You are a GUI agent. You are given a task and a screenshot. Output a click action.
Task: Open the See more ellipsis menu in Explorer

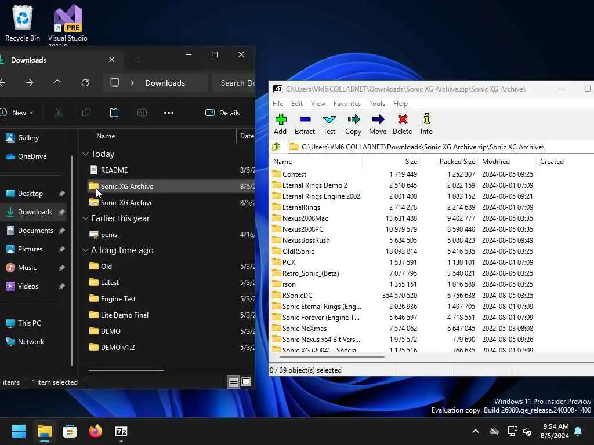tap(169, 113)
